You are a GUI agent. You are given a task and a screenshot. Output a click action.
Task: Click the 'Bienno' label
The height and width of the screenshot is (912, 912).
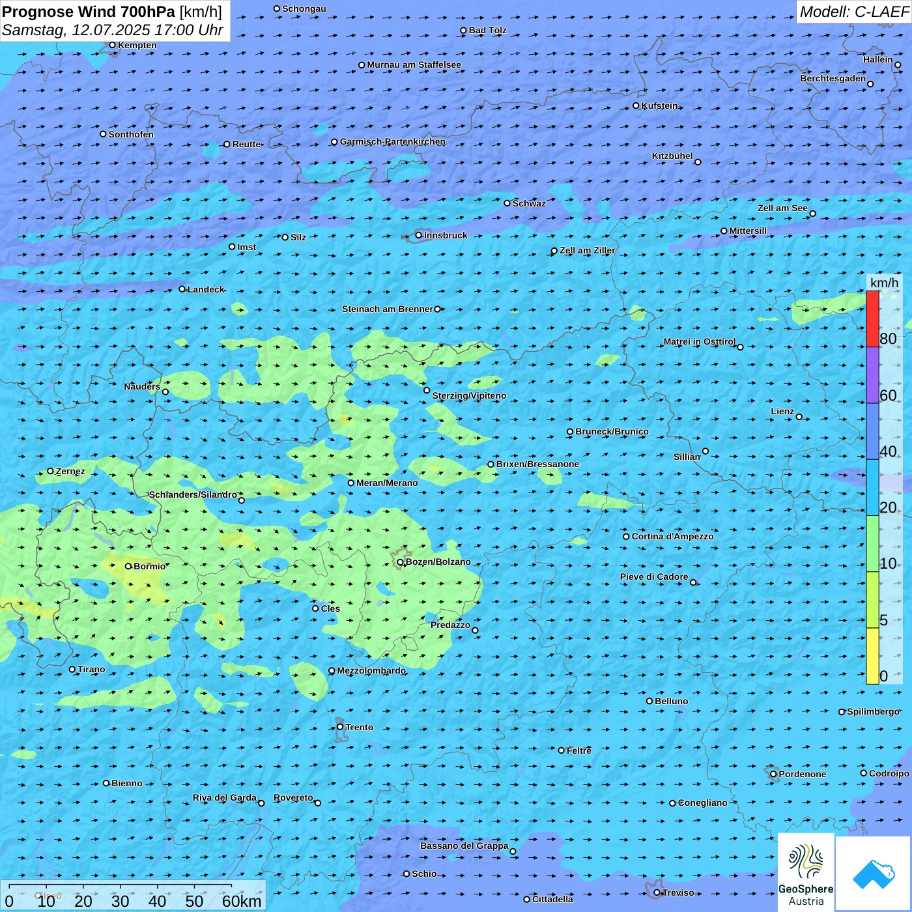tap(126, 783)
